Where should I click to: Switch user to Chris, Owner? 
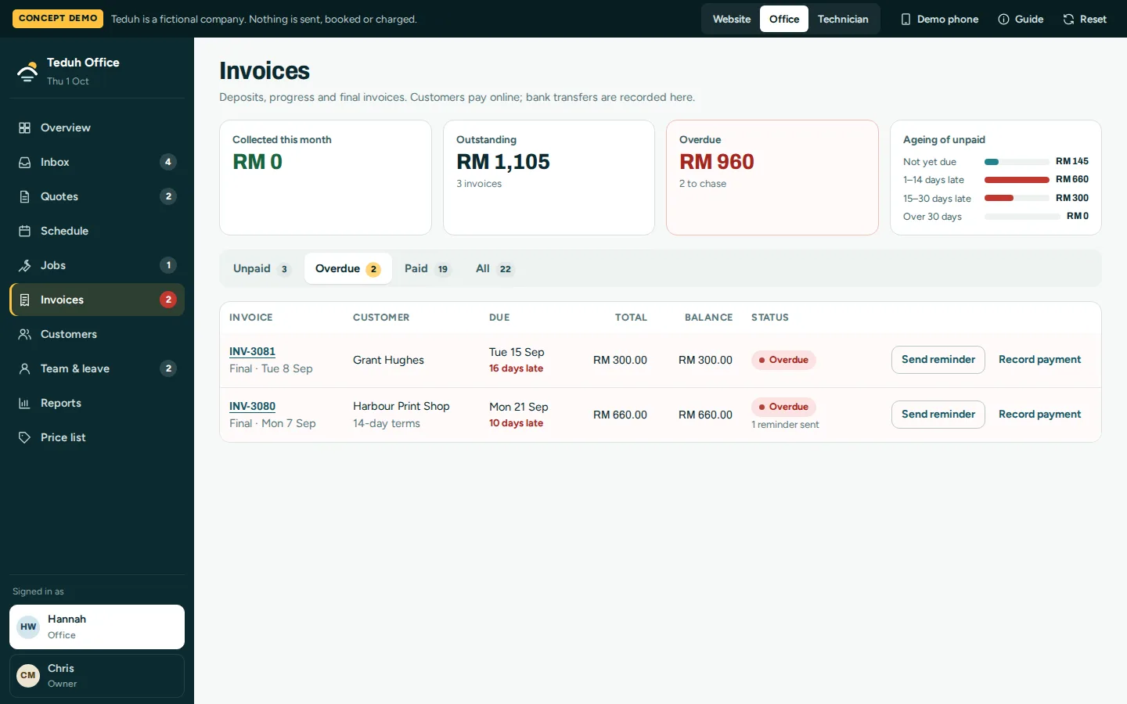97,675
